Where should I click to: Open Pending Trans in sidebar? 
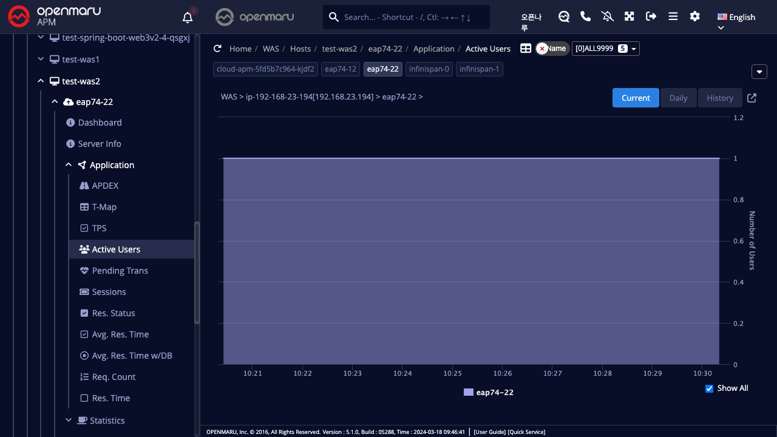(120, 271)
